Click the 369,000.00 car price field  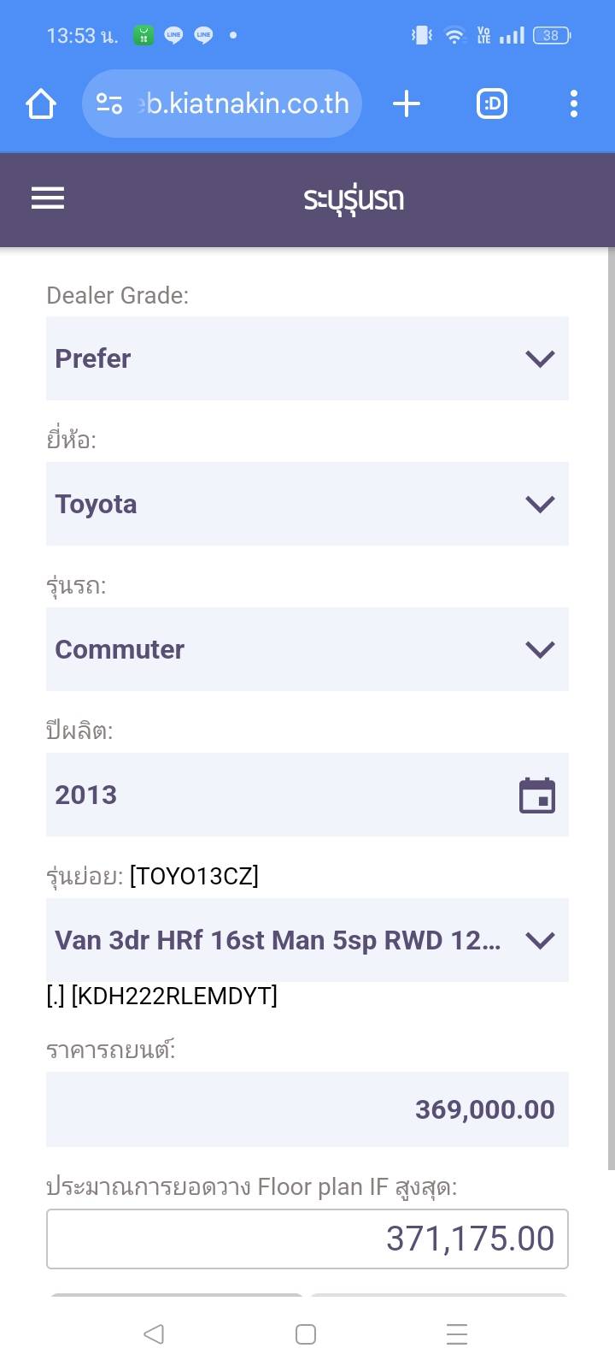[x=307, y=1109]
